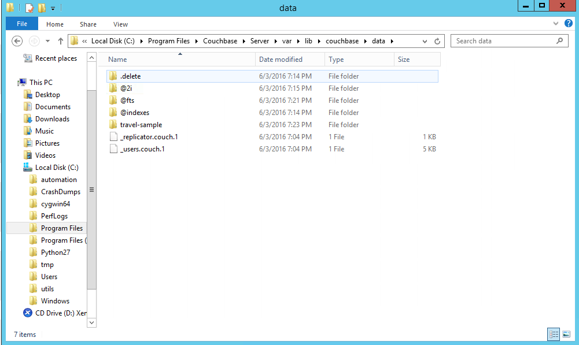Click the Up one level arrow
The height and width of the screenshot is (345, 579).
coord(61,41)
